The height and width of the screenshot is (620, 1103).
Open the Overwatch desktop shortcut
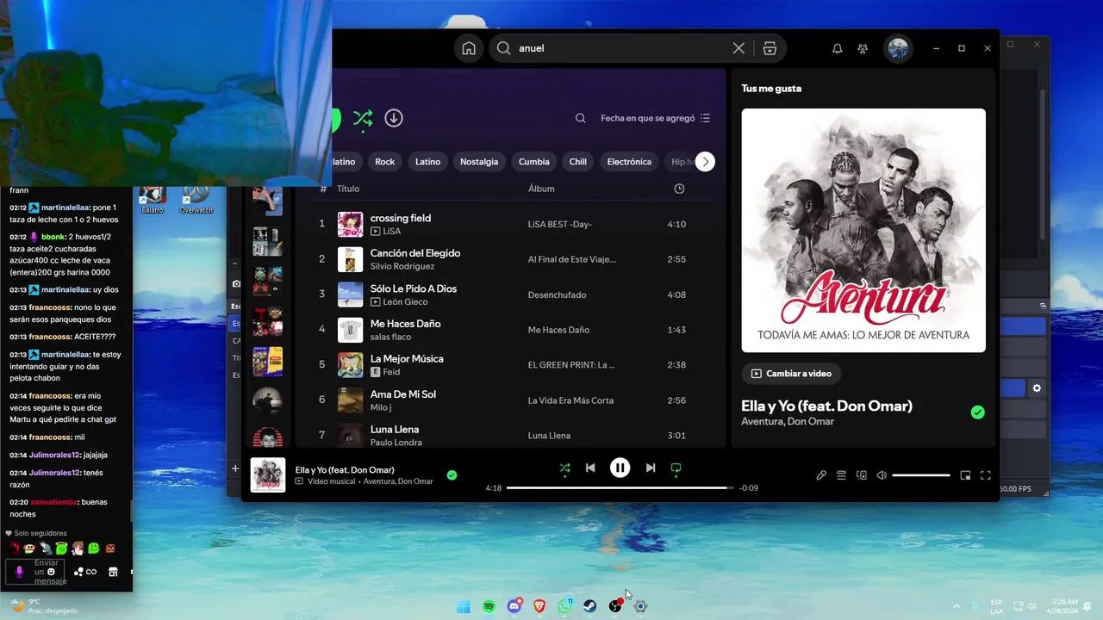(196, 200)
